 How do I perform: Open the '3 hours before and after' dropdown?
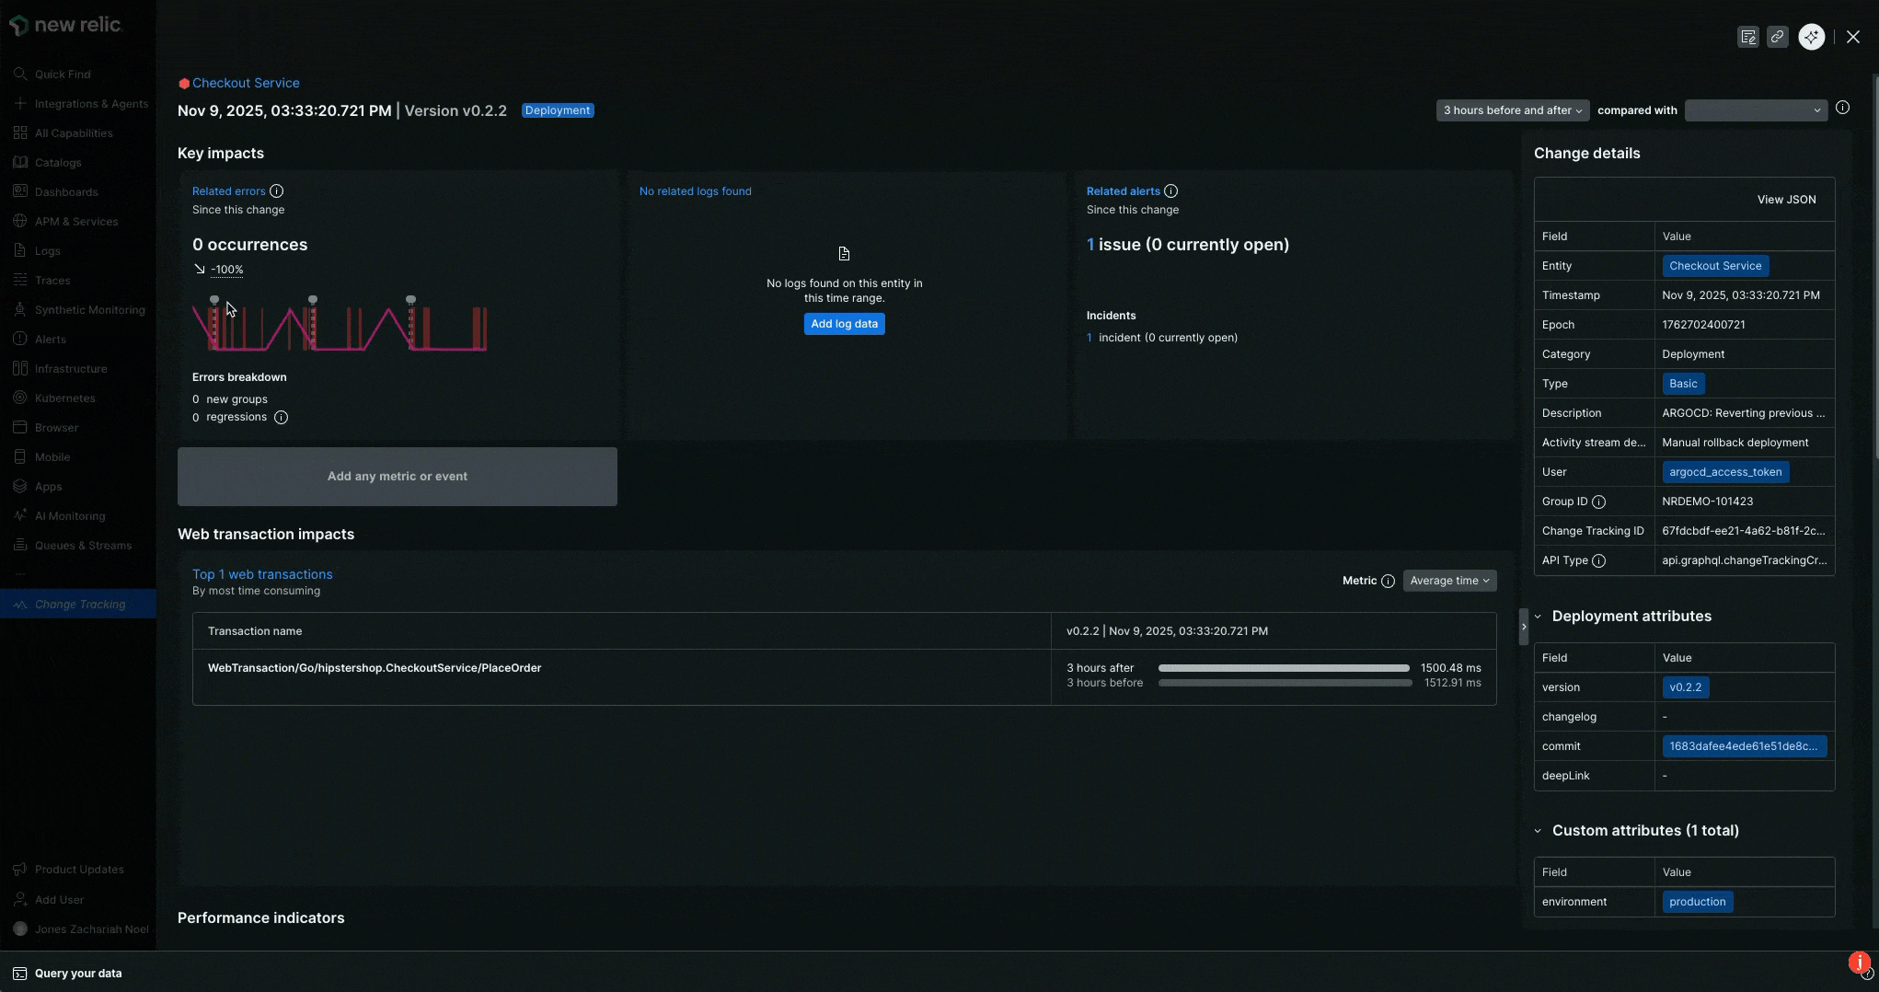click(x=1512, y=110)
